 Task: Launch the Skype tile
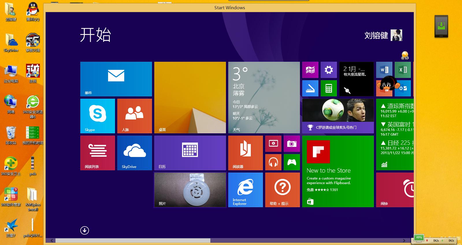coord(97,116)
